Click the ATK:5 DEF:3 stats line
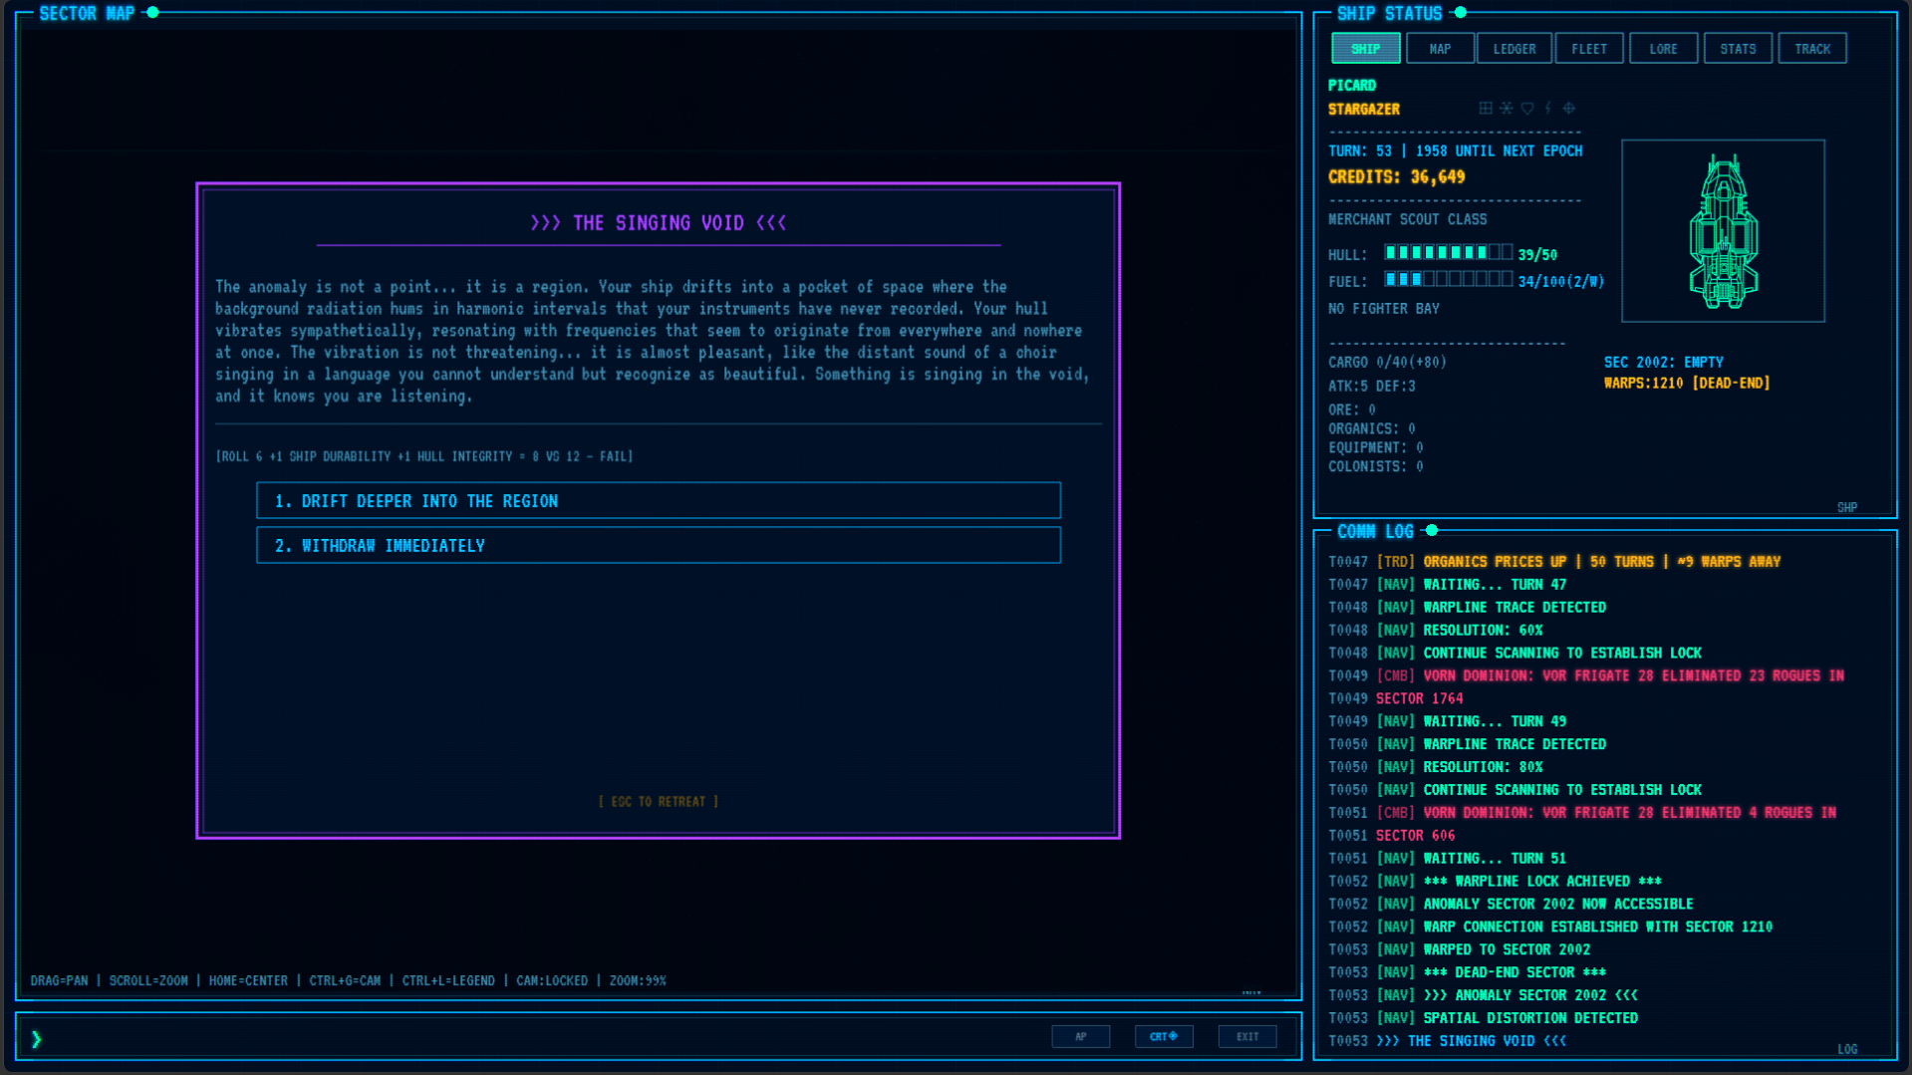Viewport: 1912px width, 1075px height. pyautogui.click(x=1371, y=387)
